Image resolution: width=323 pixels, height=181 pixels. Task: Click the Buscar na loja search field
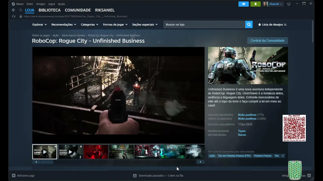pos(204,24)
